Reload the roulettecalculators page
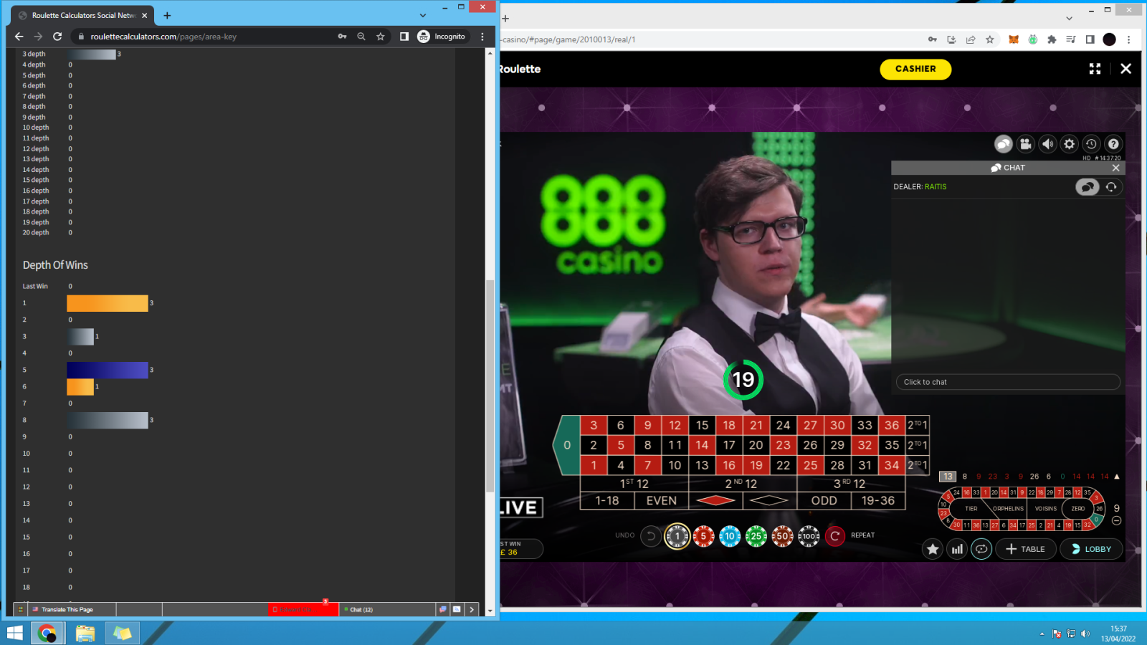This screenshot has height=645, width=1147. coord(57,37)
